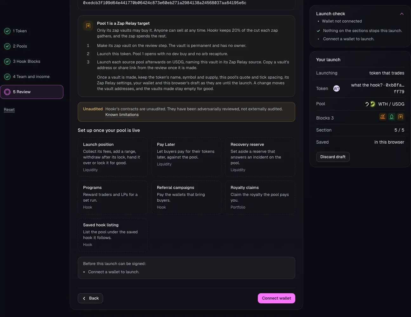Click the checkmark icon beside 2 Pools
The width and height of the screenshot is (411, 317).
[x=7, y=46]
